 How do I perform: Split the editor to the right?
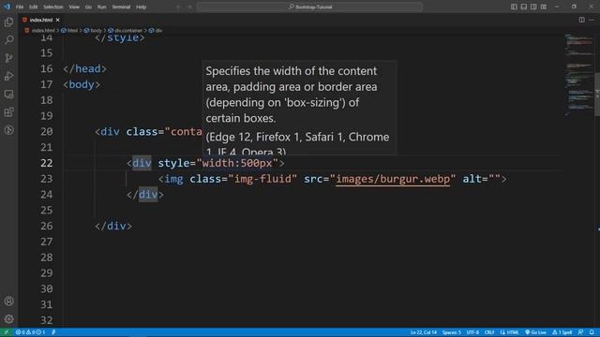click(581, 20)
